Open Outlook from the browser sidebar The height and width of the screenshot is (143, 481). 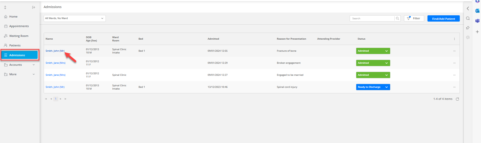477,11
